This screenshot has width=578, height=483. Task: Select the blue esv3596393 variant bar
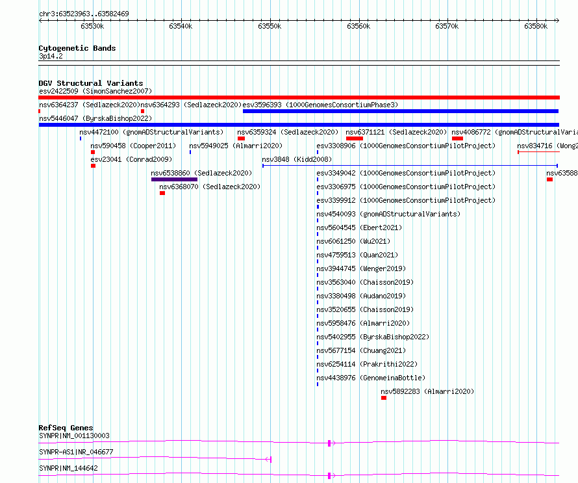coord(401,111)
